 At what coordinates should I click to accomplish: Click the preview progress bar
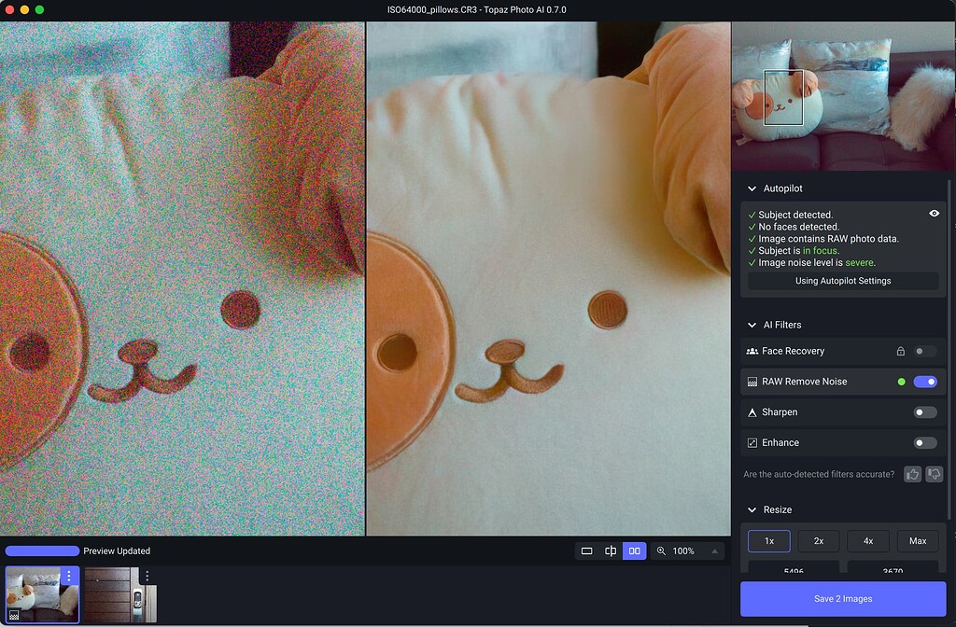pyautogui.click(x=42, y=550)
